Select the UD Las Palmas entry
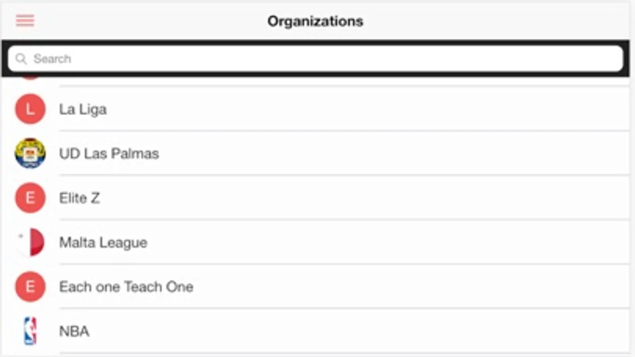635x357 pixels. click(x=109, y=154)
